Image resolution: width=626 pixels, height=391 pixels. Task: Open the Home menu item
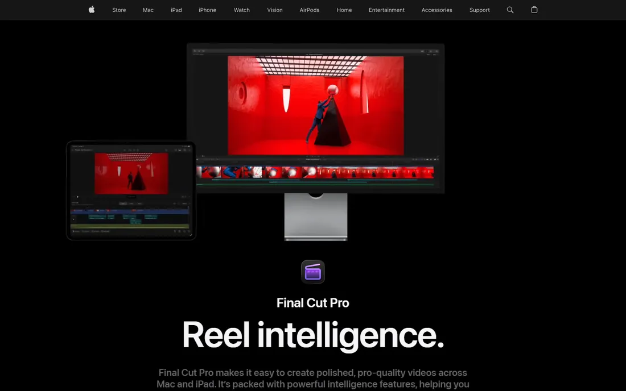coord(344,10)
